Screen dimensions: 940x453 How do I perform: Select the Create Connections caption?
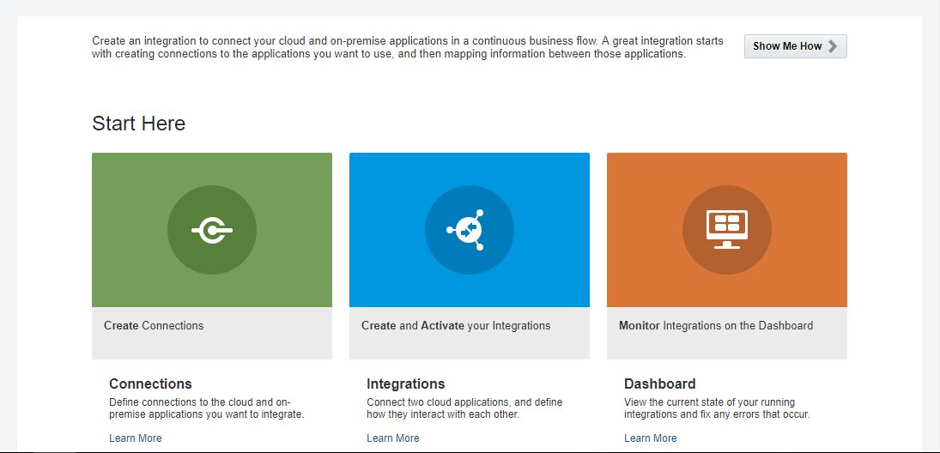click(154, 326)
